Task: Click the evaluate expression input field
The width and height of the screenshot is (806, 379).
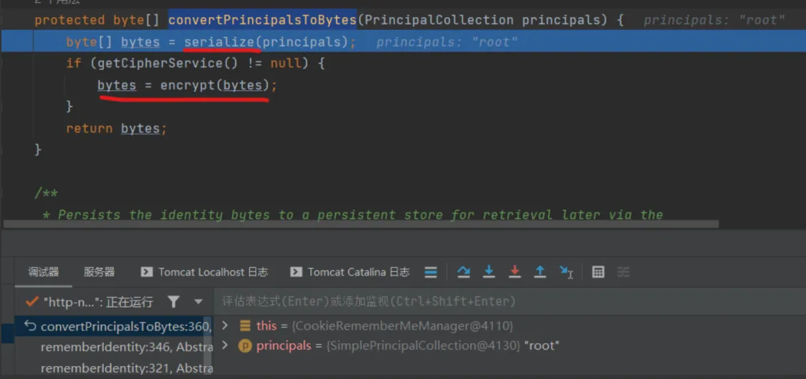Action: 509,302
